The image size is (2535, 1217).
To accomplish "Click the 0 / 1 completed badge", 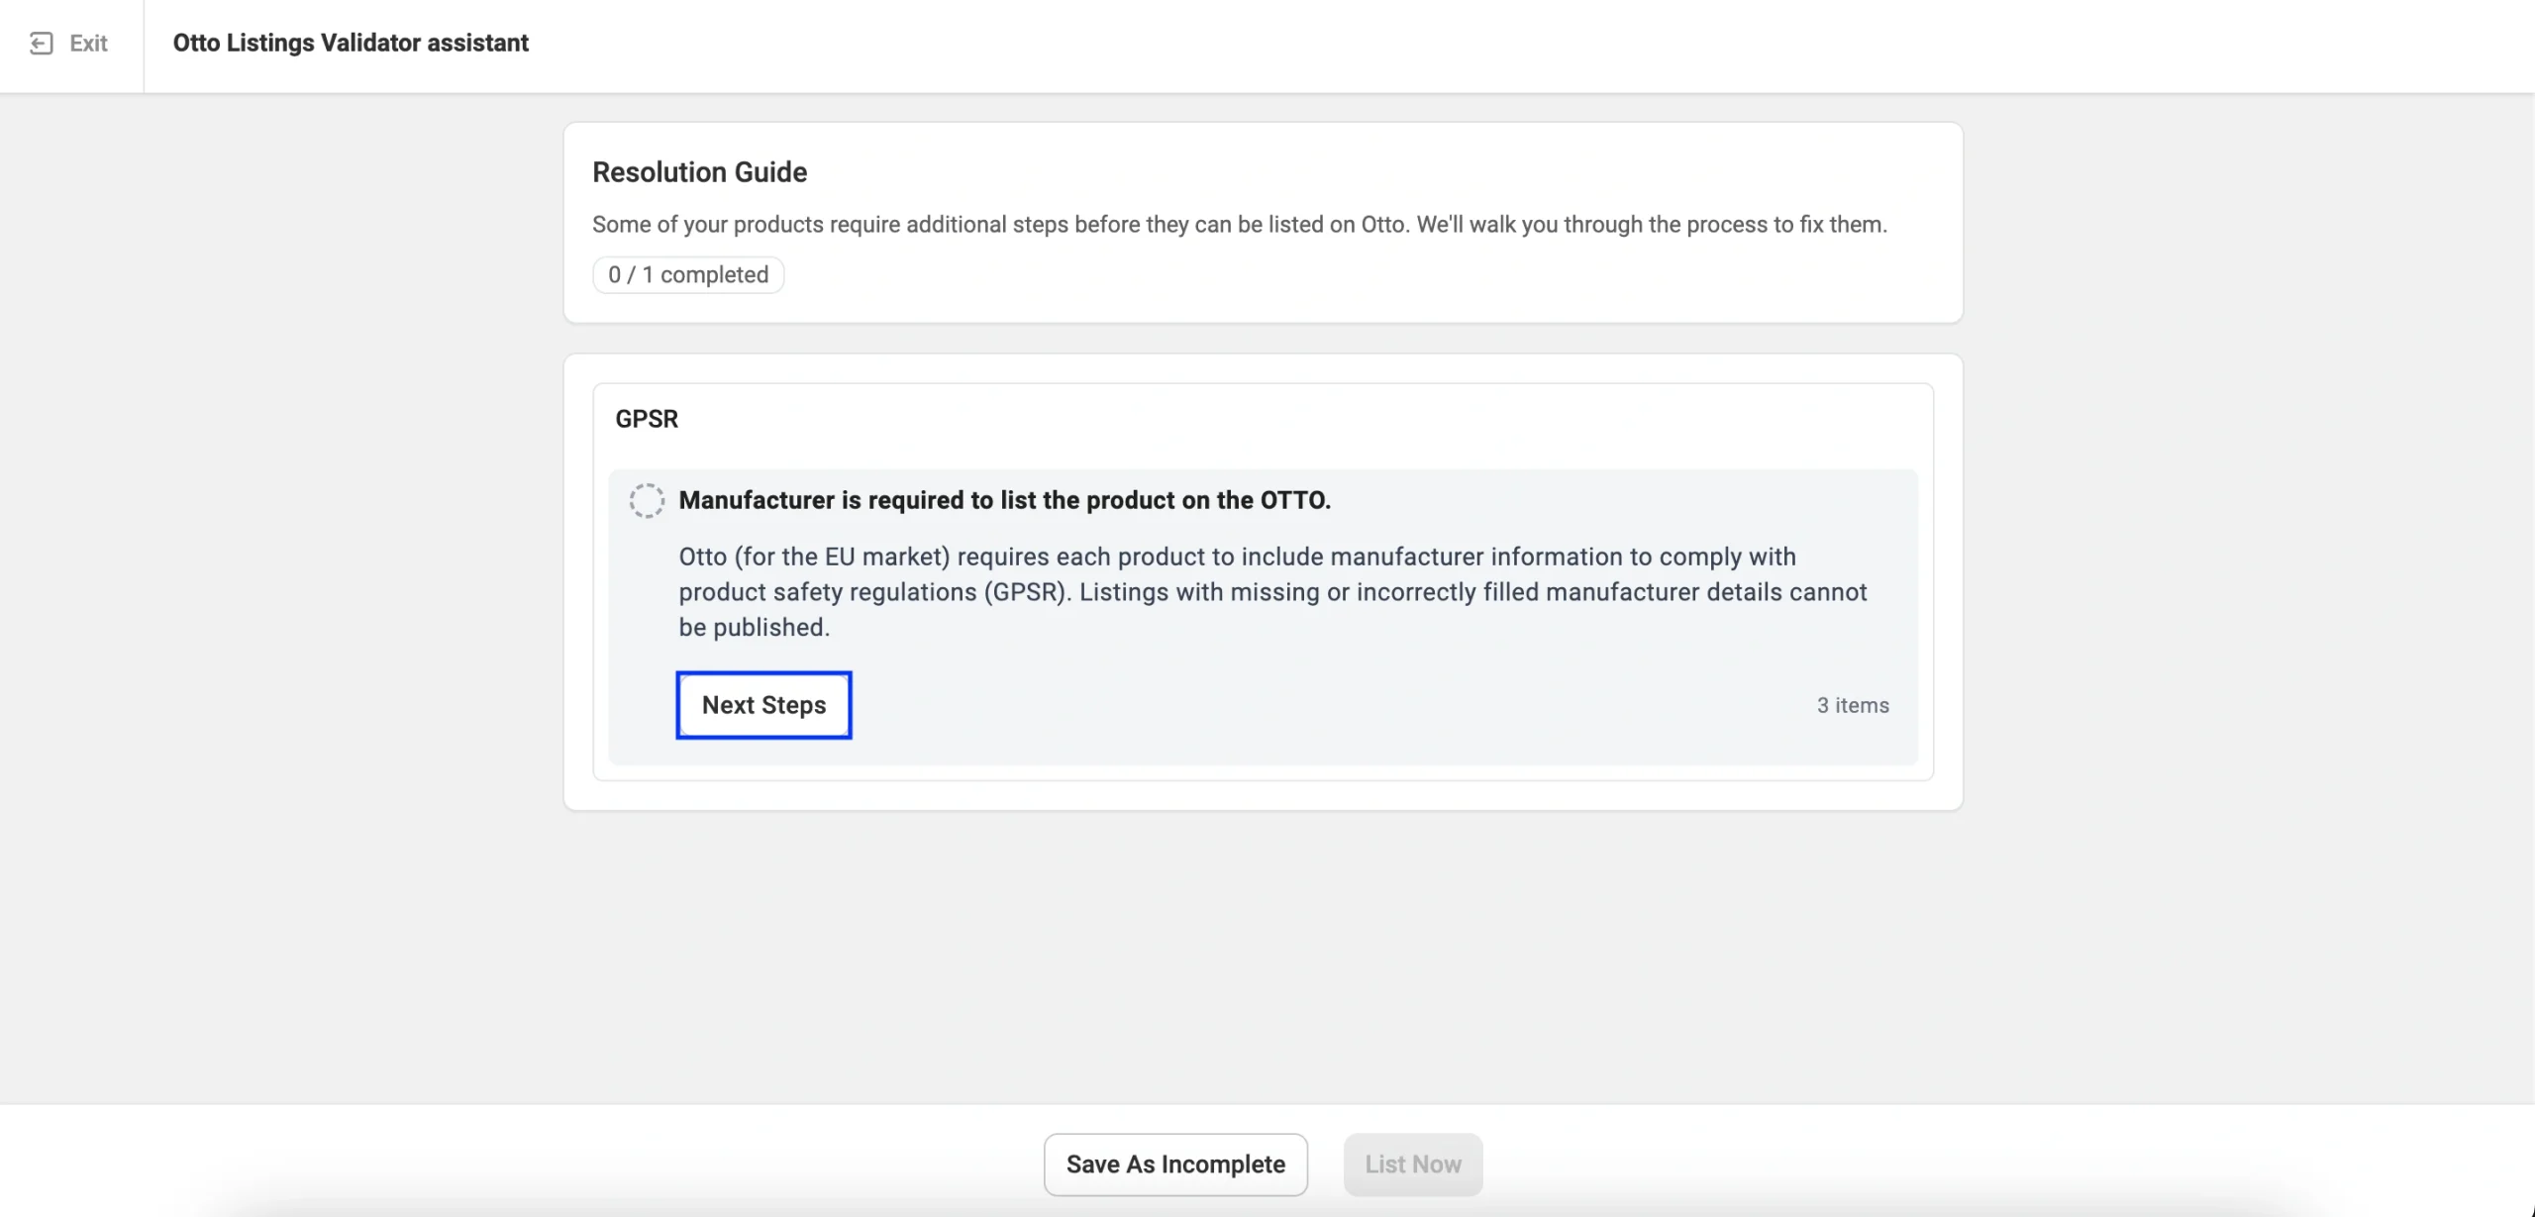I will point(688,275).
